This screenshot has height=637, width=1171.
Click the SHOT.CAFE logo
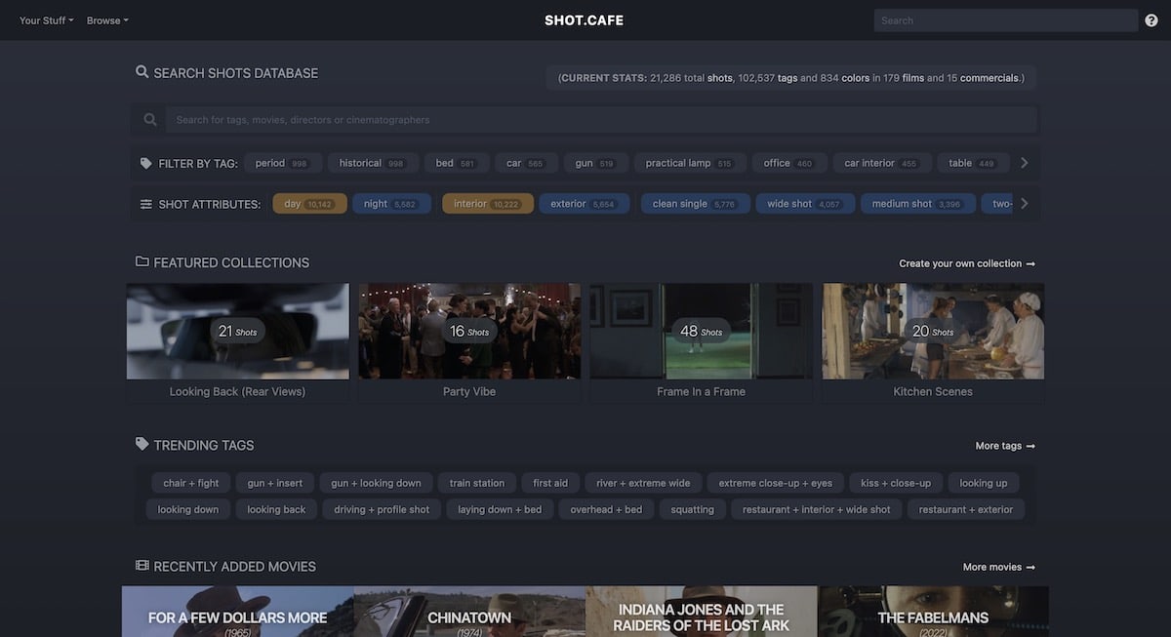point(585,19)
